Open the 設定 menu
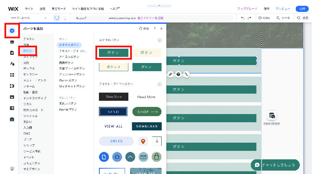The width and height of the screenshot is (318, 174). pos(42,9)
